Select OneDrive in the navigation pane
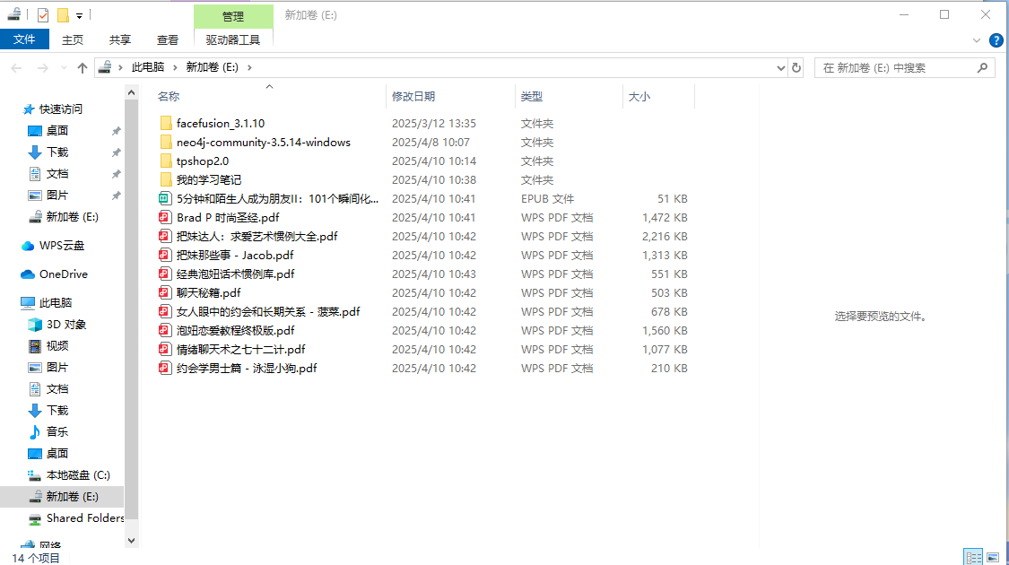The width and height of the screenshot is (1009, 565). click(x=63, y=274)
